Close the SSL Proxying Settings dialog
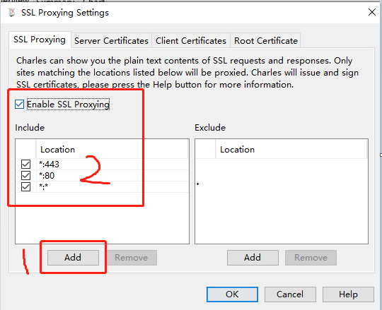The width and height of the screenshot is (382, 310). click(372, 12)
